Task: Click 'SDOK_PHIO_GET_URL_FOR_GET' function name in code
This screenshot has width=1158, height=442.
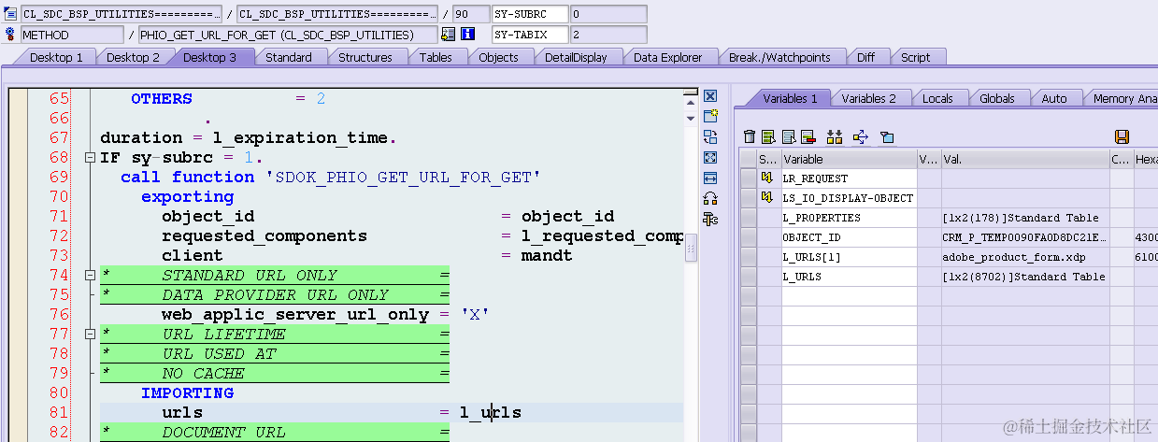Action: tap(403, 177)
